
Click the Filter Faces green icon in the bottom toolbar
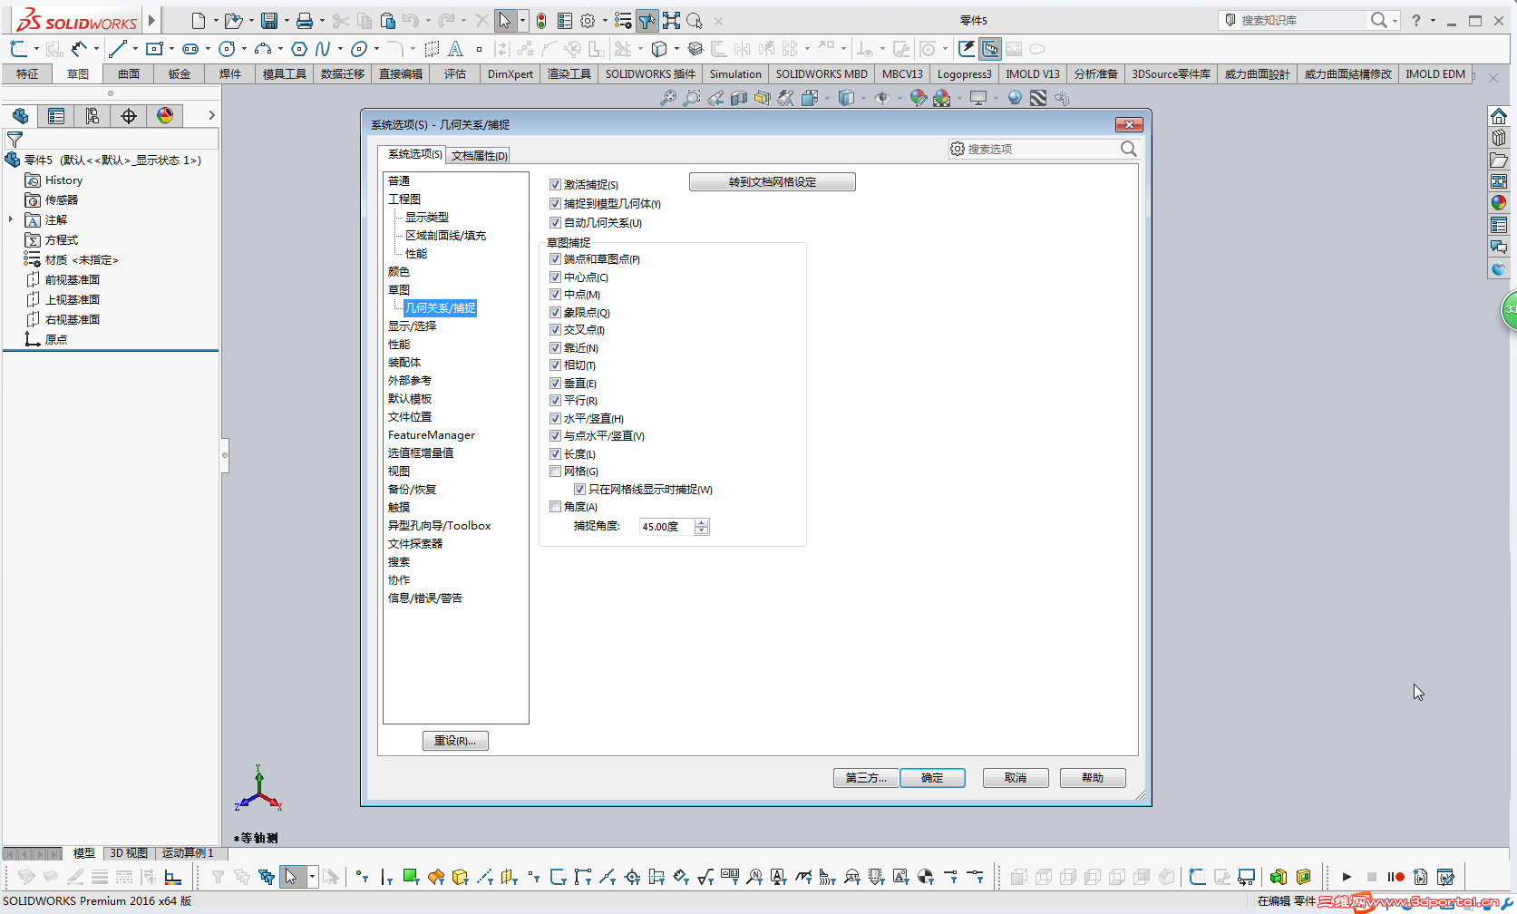tap(411, 876)
